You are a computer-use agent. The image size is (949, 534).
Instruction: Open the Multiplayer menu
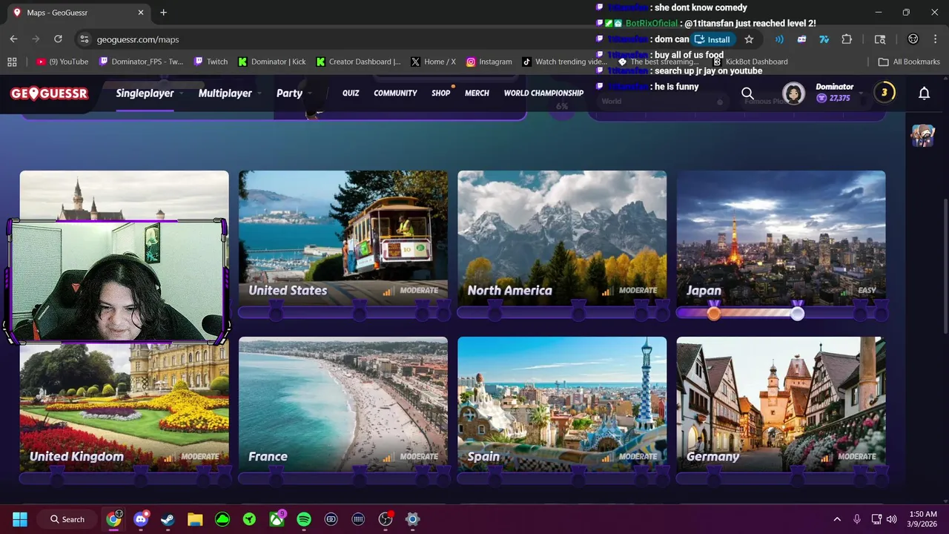coord(225,93)
